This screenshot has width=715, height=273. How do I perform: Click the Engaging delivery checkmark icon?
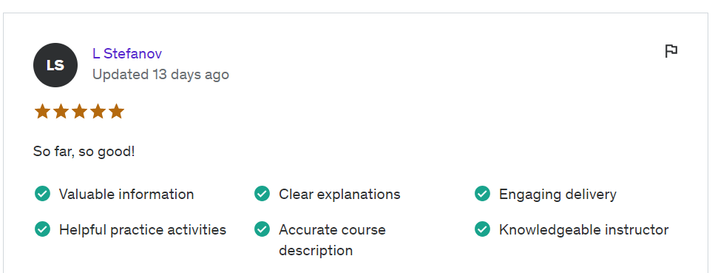point(482,194)
